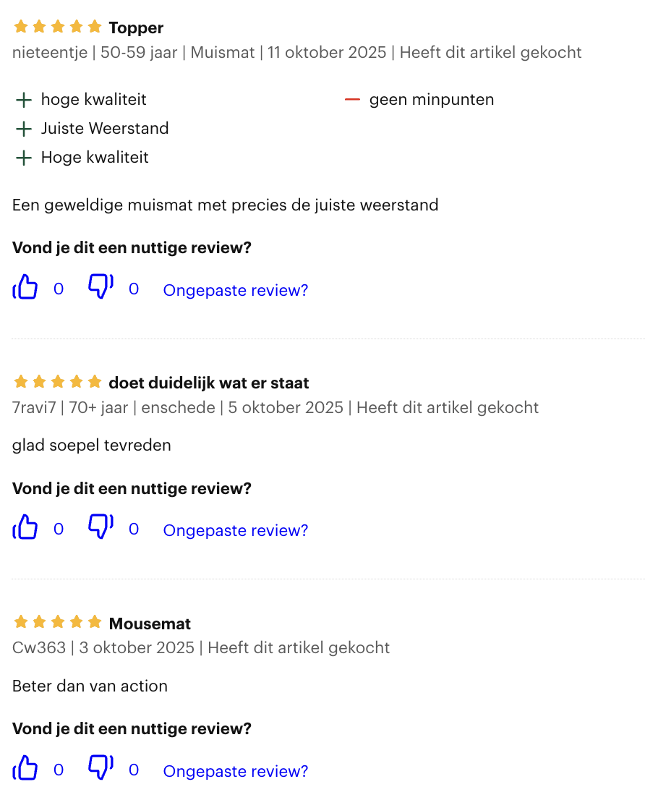Thumbs up the 'doet duidelijk wat er staat' review
The width and height of the screenshot is (645, 800).
pyautogui.click(x=25, y=528)
